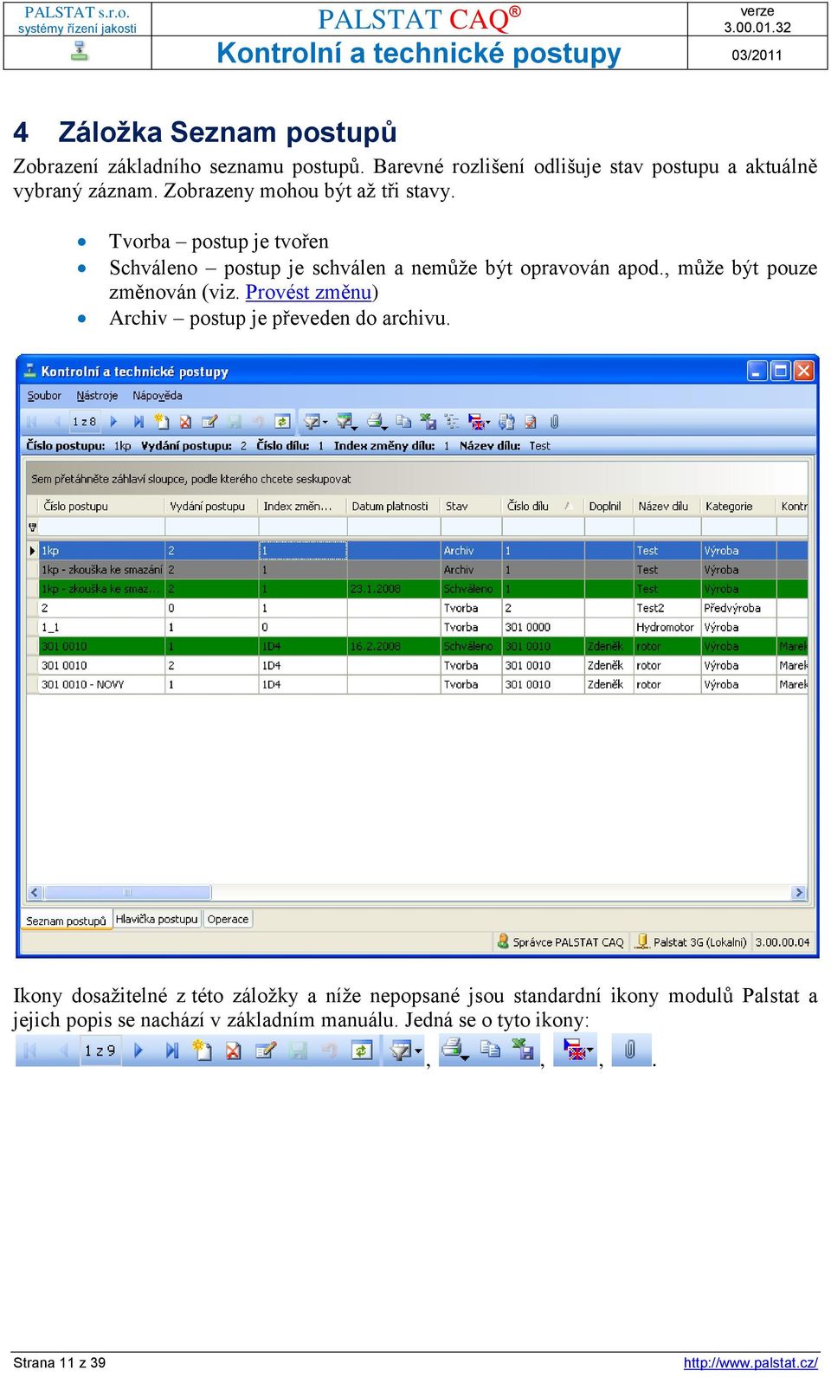Sort by Stav column header
This screenshot has height=1377, width=831.
(471, 506)
